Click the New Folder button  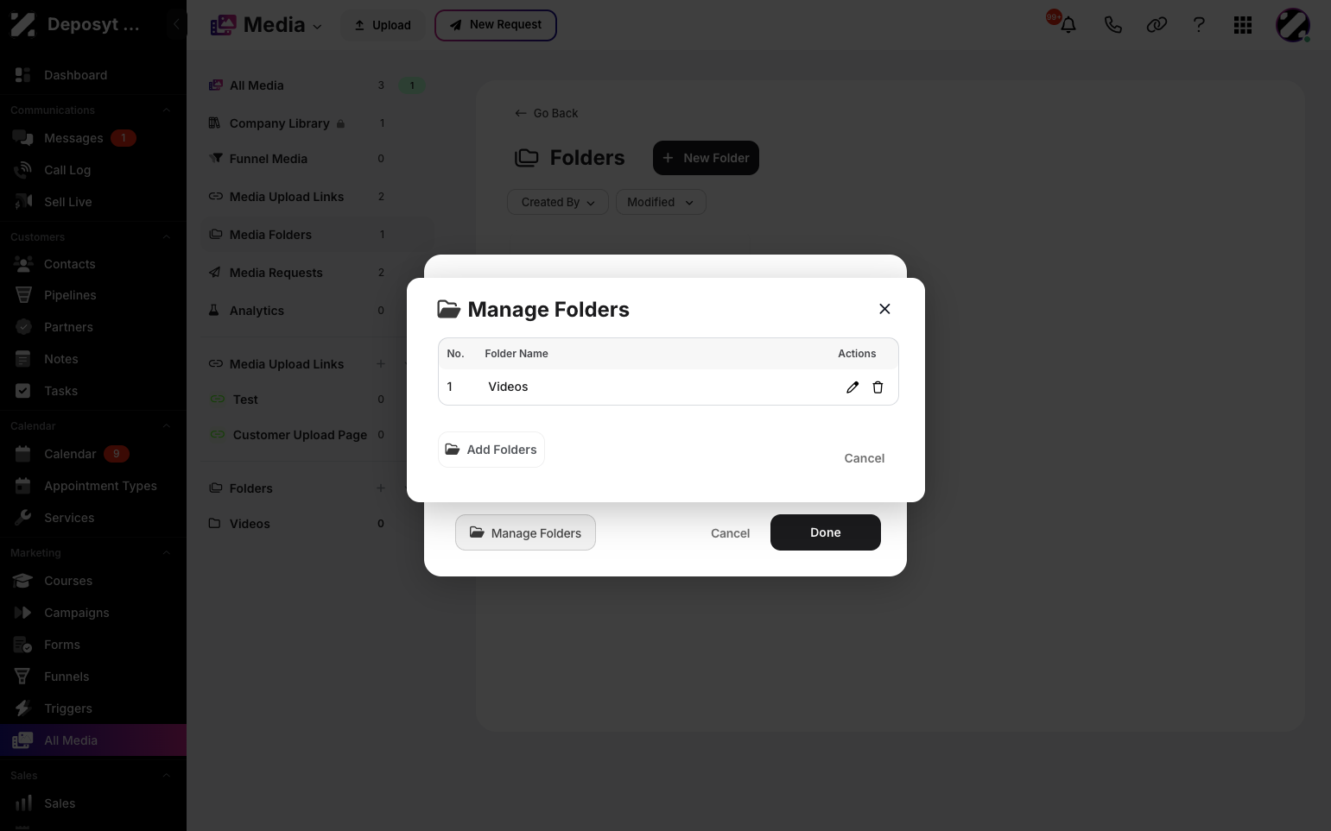coord(706,158)
